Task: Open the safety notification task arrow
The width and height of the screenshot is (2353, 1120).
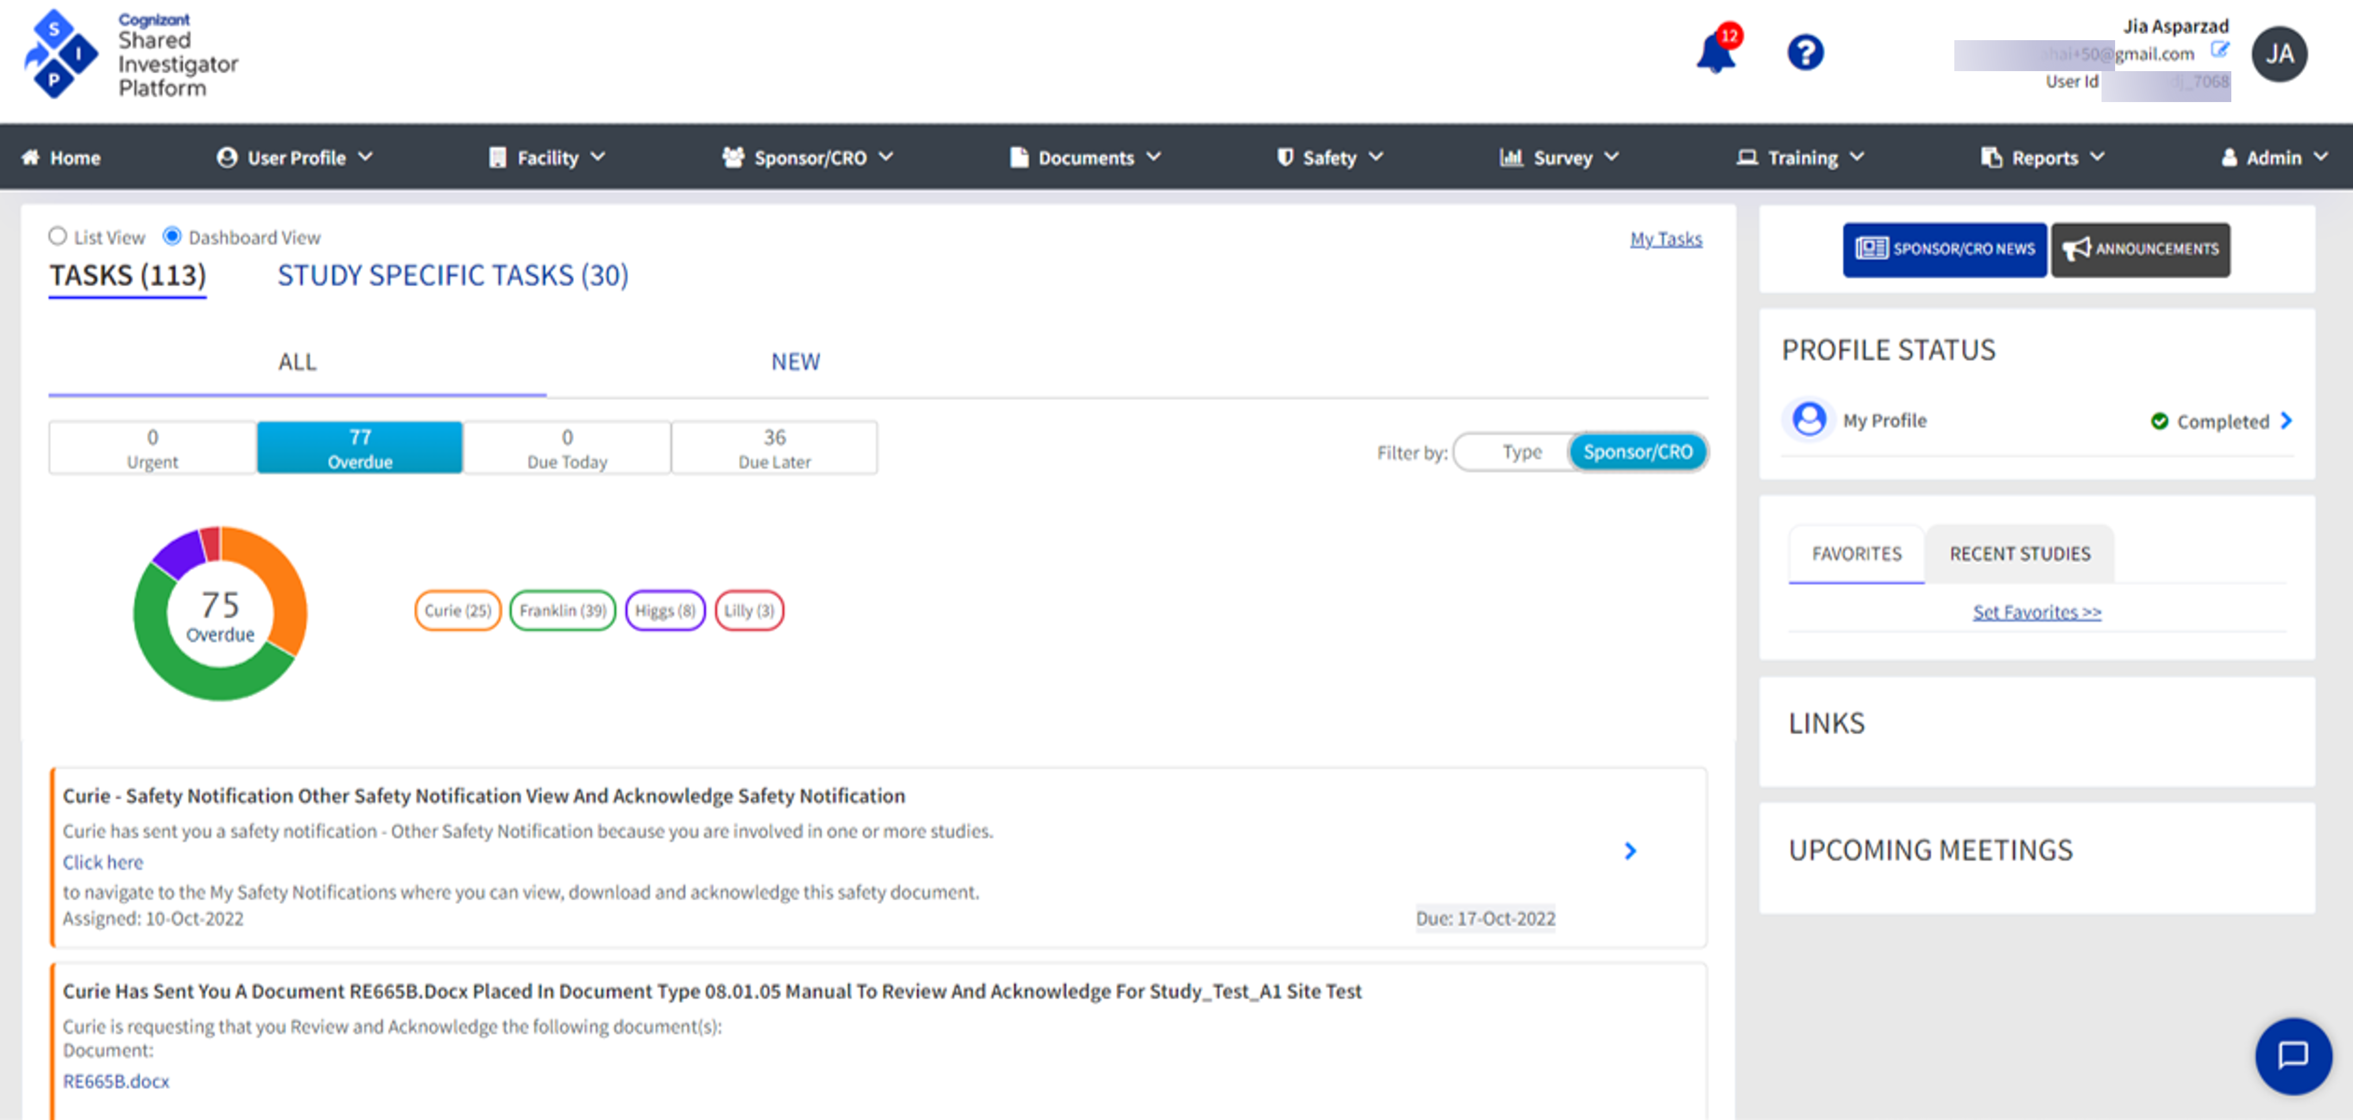Action: 1631,851
